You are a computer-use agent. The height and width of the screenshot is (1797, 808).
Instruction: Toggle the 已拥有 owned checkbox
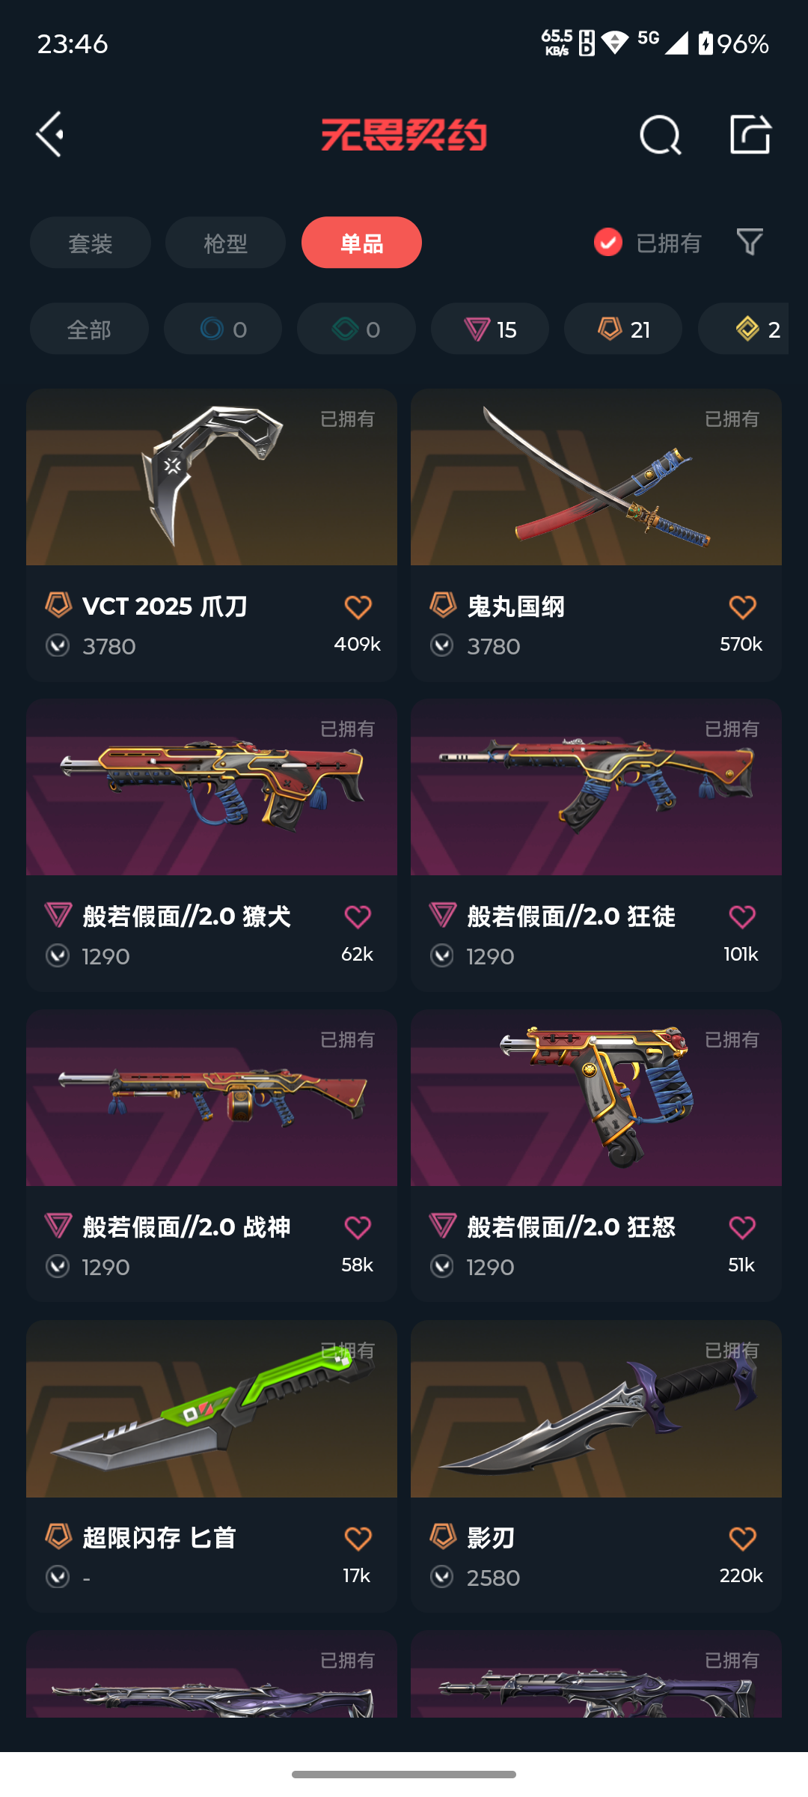tap(607, 242)
